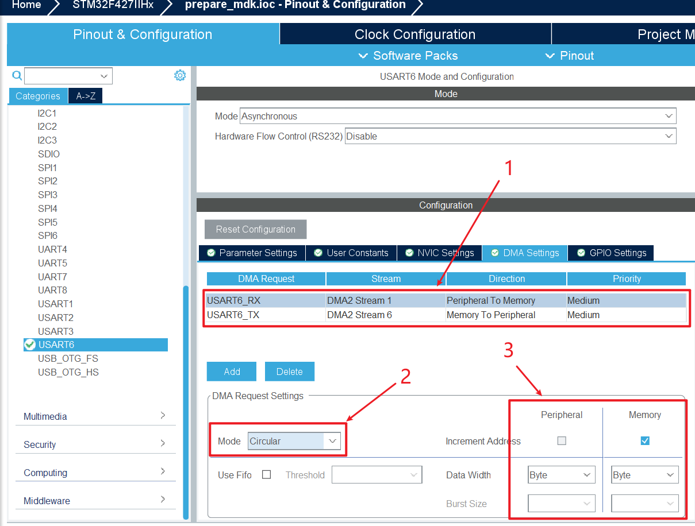Select SDIO in the peripheral list
695x526 pixels.
pos(49,154)
